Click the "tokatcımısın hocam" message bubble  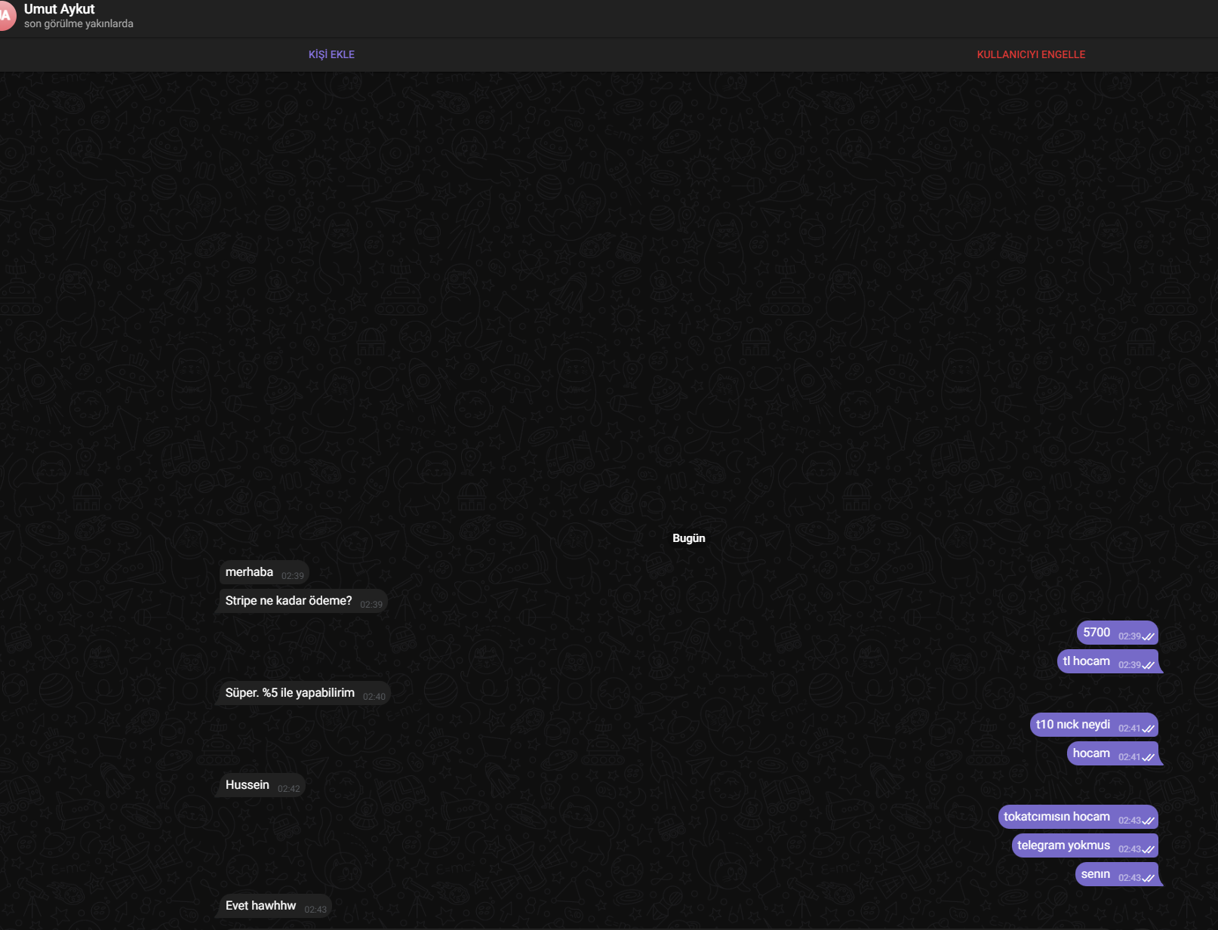click(x=1078, y=817)
